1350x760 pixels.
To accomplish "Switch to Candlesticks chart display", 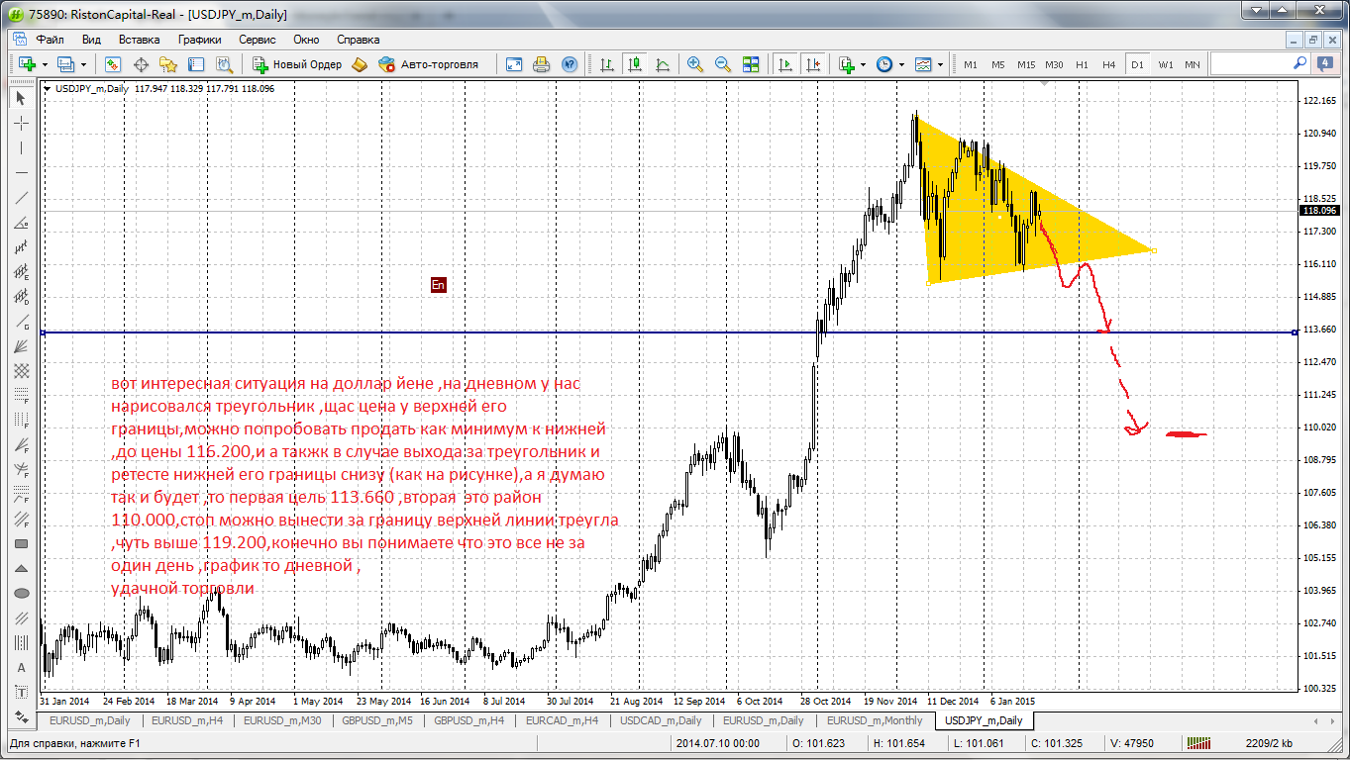I will tap(635, 64).
